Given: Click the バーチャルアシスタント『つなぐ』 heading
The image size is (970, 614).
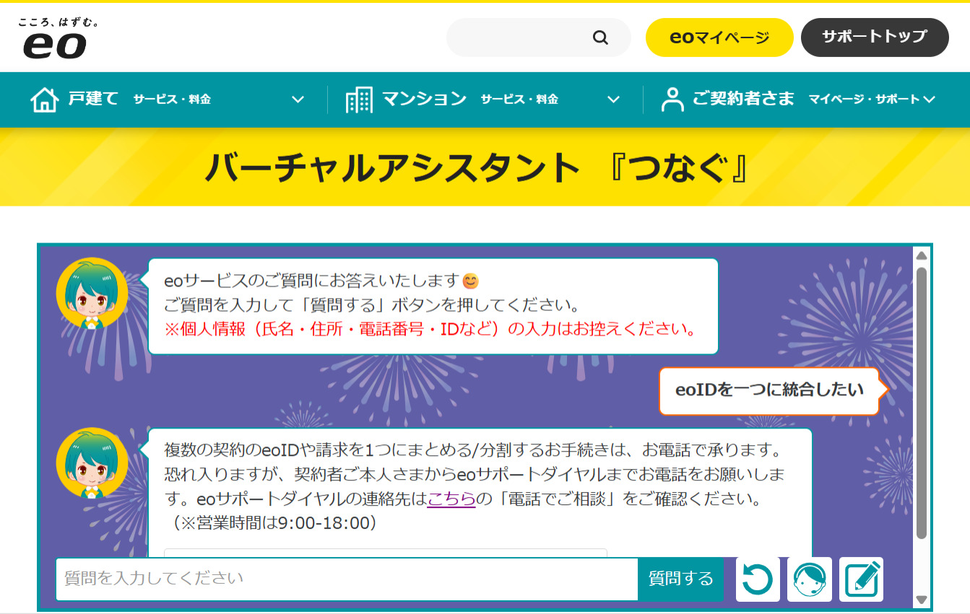Looking at the screenshot, I should tap(477, 168).
